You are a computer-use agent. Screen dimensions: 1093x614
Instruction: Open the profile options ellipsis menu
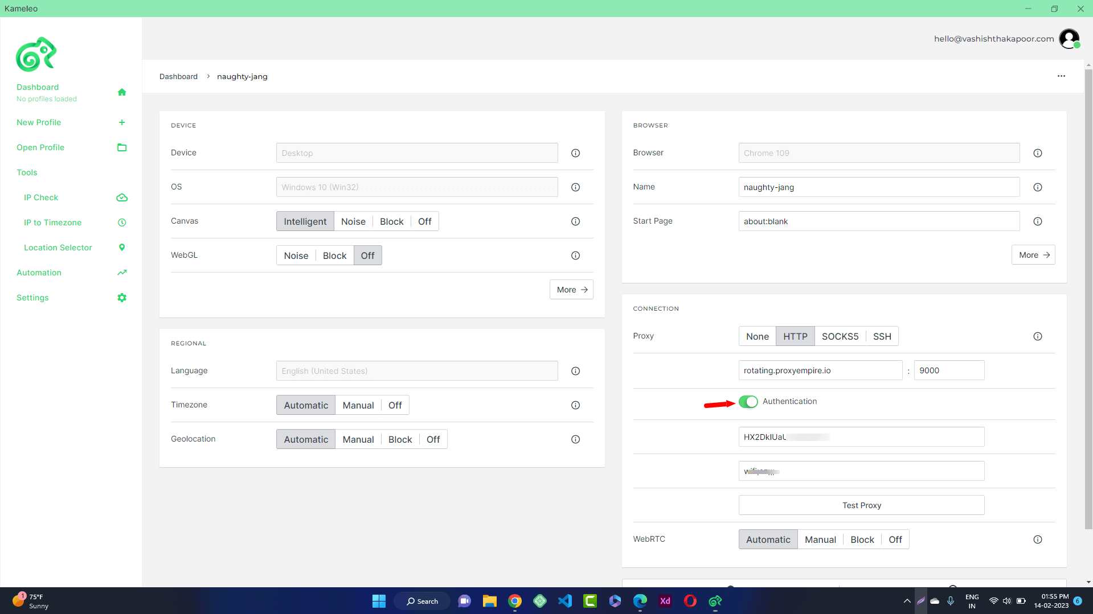coord(1061,76)
